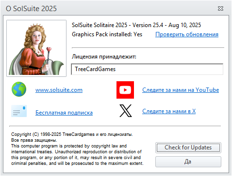Image resolution: width=232 pixels, height=176 pixels.
Task: Click the Check for Updates button
Action: click(x=188, y=147)
